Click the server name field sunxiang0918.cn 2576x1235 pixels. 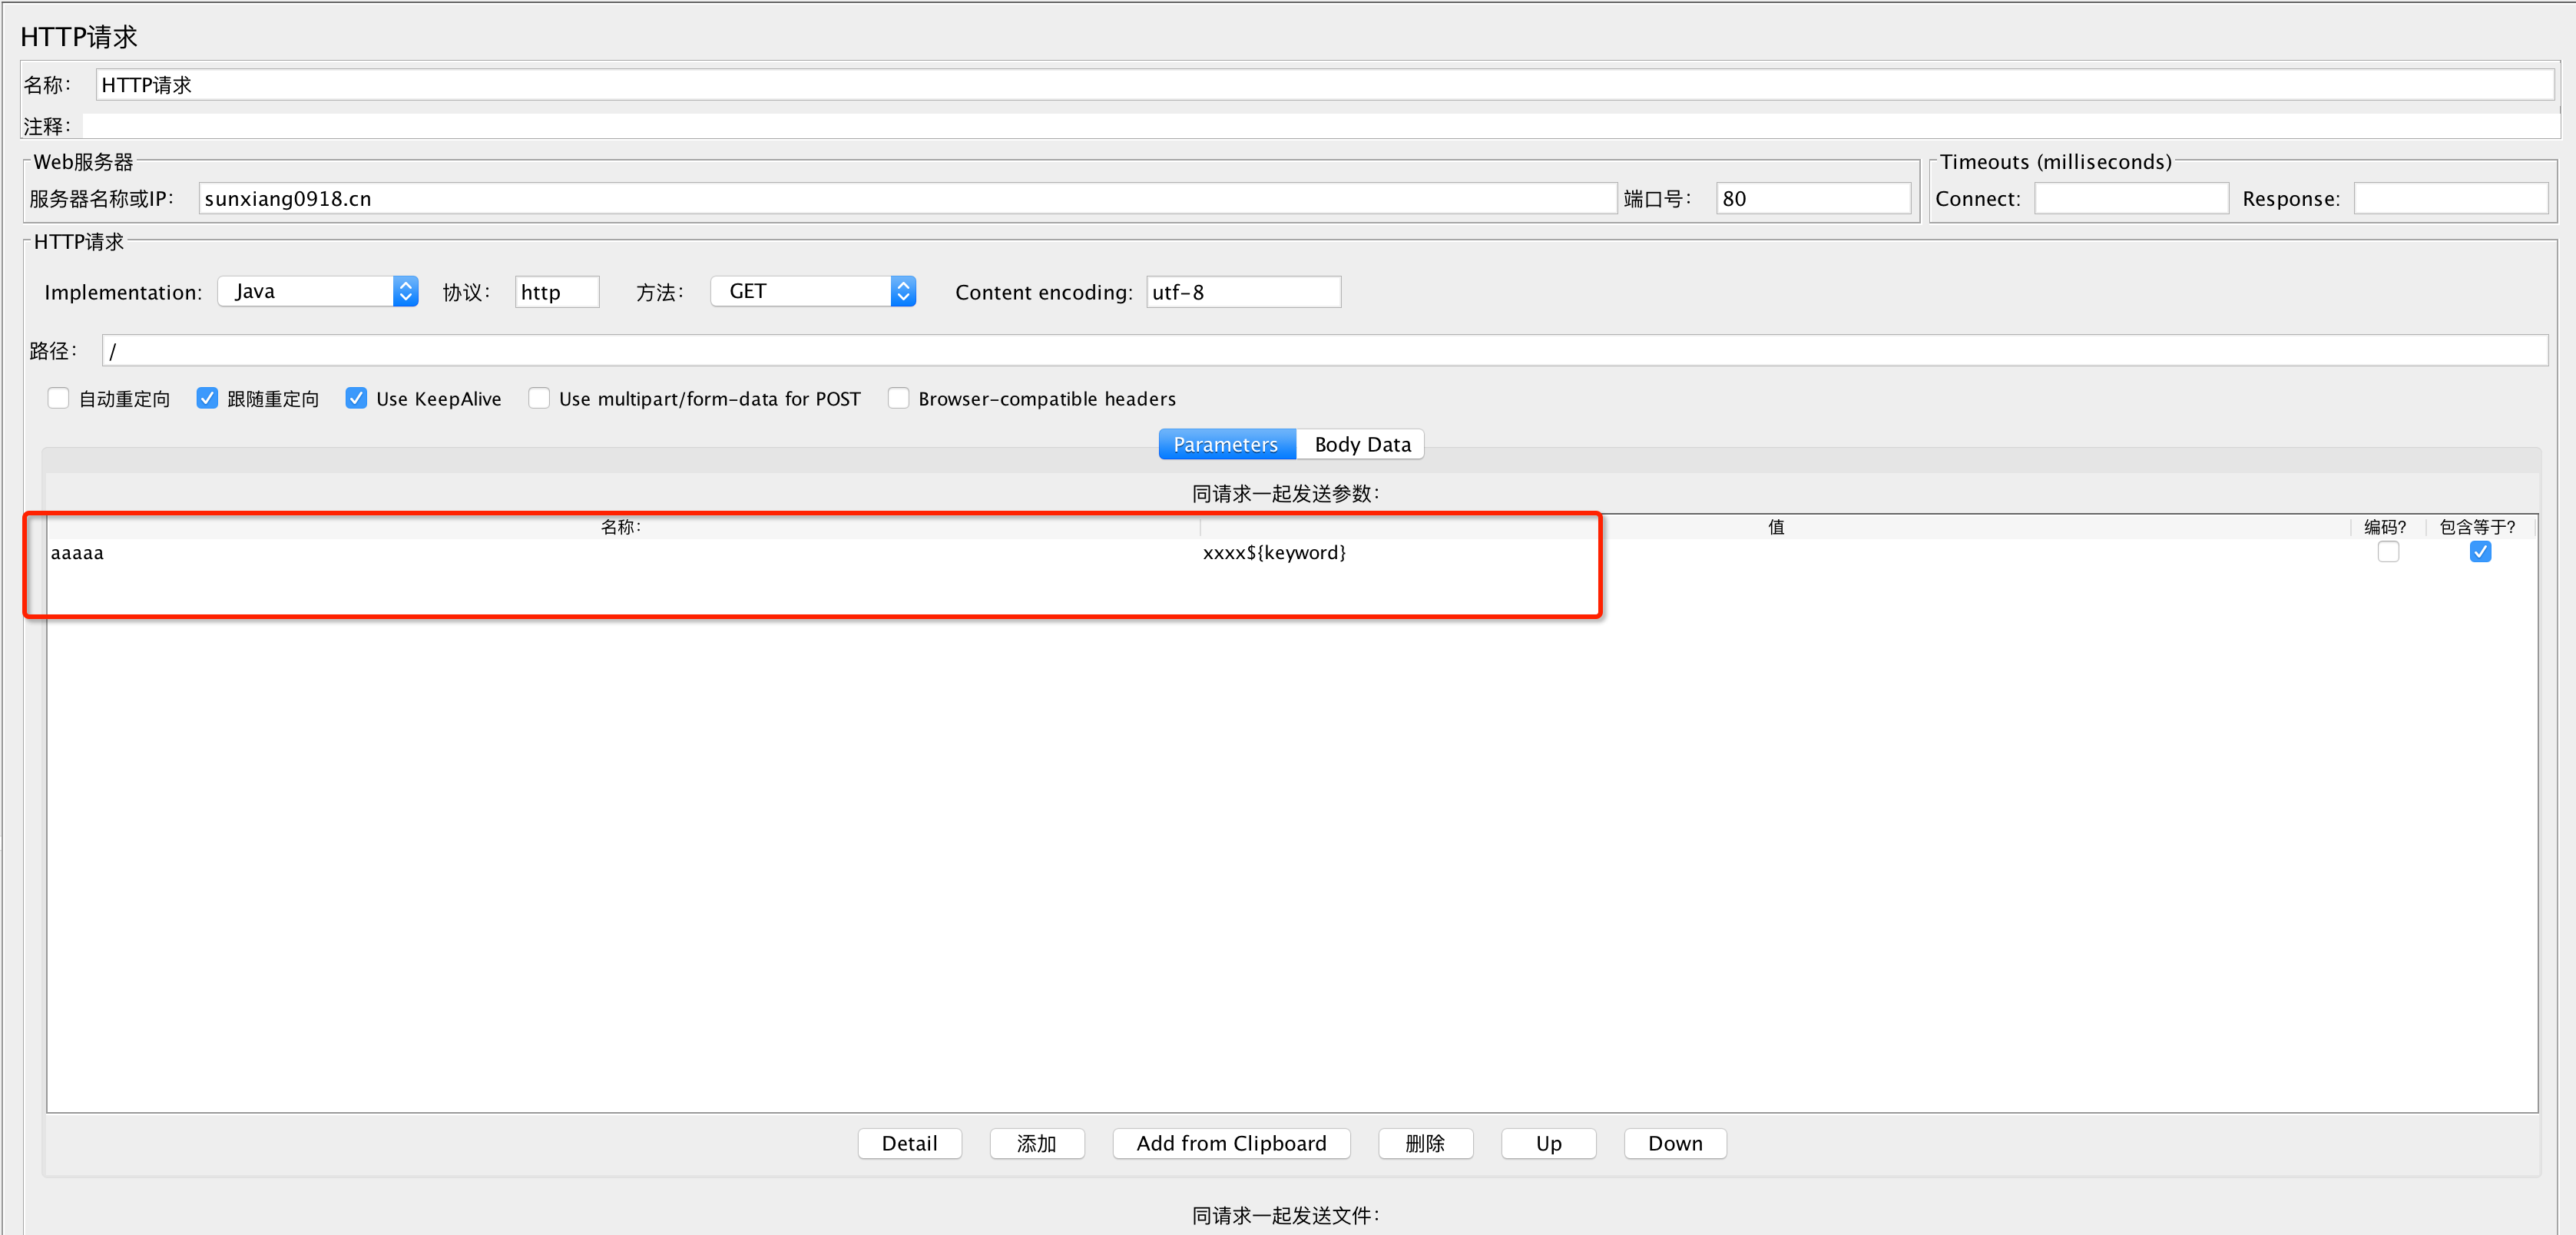pos(906,198)
